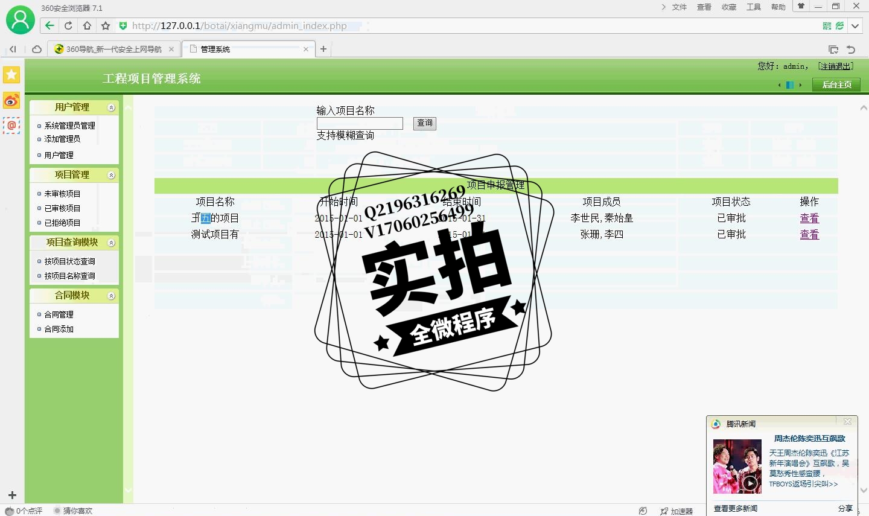This screenshot has height=516, width=869.
Task: Open 用户管理 link in sidebar
Action: (x=59, y=155)
